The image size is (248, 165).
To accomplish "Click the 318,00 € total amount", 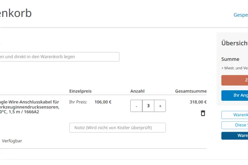I will click(x=198, y=102).
